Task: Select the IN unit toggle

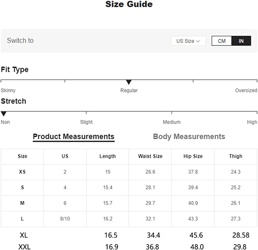Action: click(241, 41)
